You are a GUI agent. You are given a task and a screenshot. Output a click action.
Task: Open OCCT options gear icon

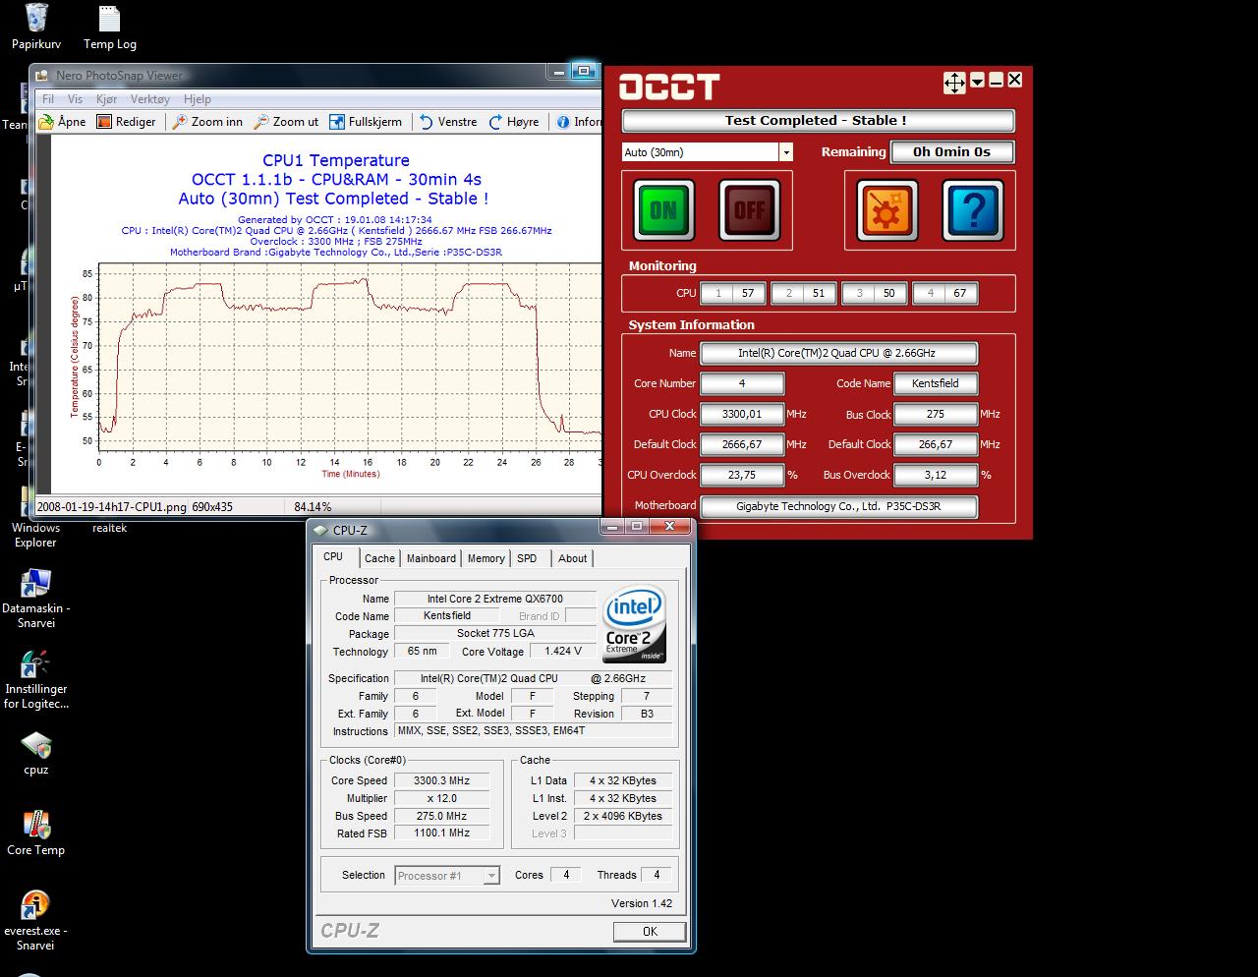pos(887,209)
